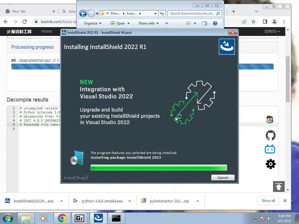299x224 pixels.
Task: Expand Explorer address bar dropdown
Action: pyautogui.click(x=155, y=13)
